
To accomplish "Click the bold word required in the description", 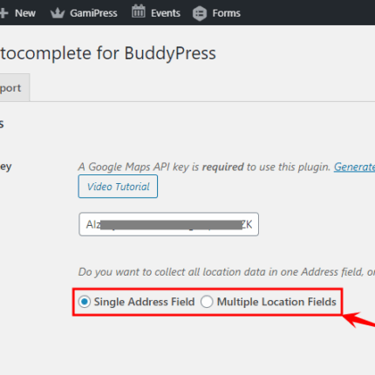I will click(x=223, y=167).
